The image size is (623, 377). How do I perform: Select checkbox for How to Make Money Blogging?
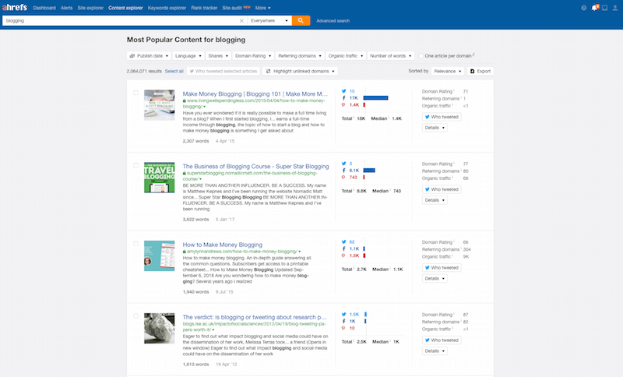[x=136, y=244]
